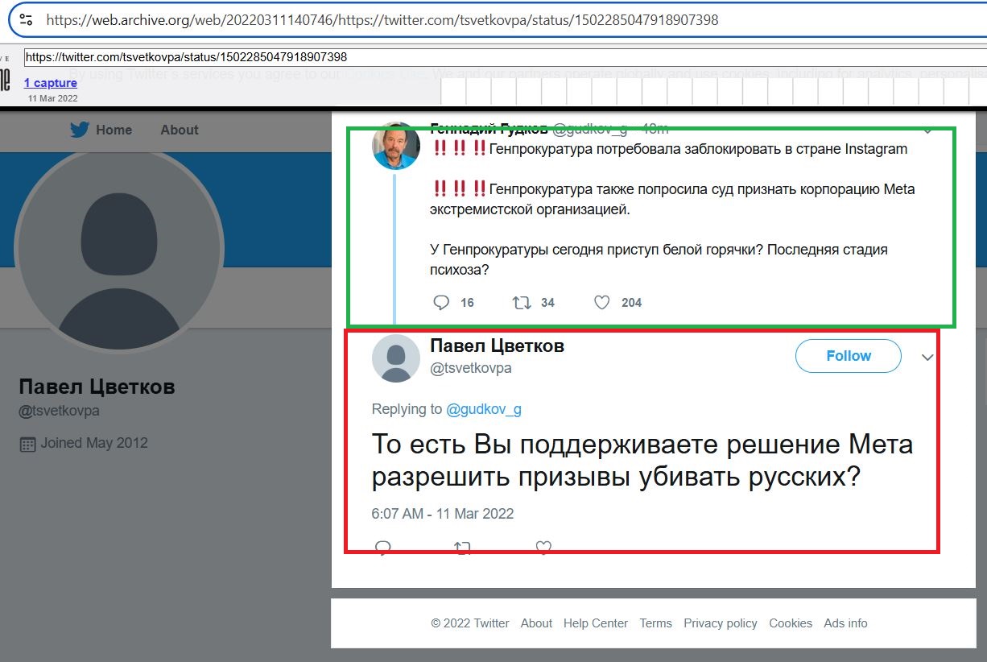Like Gudkov's tweet with heart icon
Image resolution: width=987 pixels, height=662 pixels.
click(601, 303)
